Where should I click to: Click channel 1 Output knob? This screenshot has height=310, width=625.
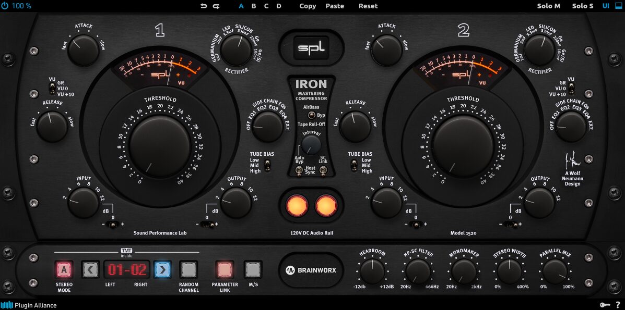pyautogui.click(x=236, y=203)
